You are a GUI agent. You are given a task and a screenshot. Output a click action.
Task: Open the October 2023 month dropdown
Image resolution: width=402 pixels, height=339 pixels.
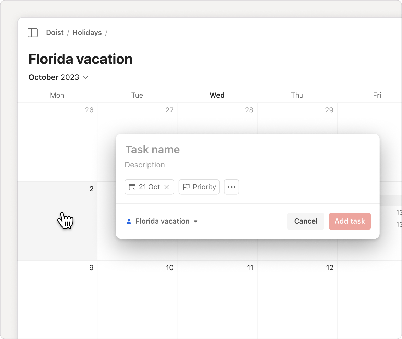tap(59, 77)
